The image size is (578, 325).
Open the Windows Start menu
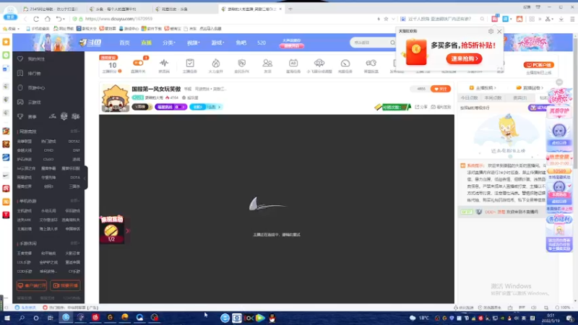tap(7, 318)
